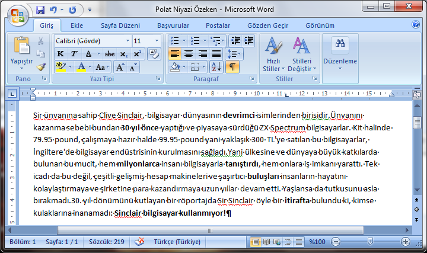This screenshot has width=427, height=253.
Task: Jump to next page via double-down arrows
Action: click(x=417, y=220)
